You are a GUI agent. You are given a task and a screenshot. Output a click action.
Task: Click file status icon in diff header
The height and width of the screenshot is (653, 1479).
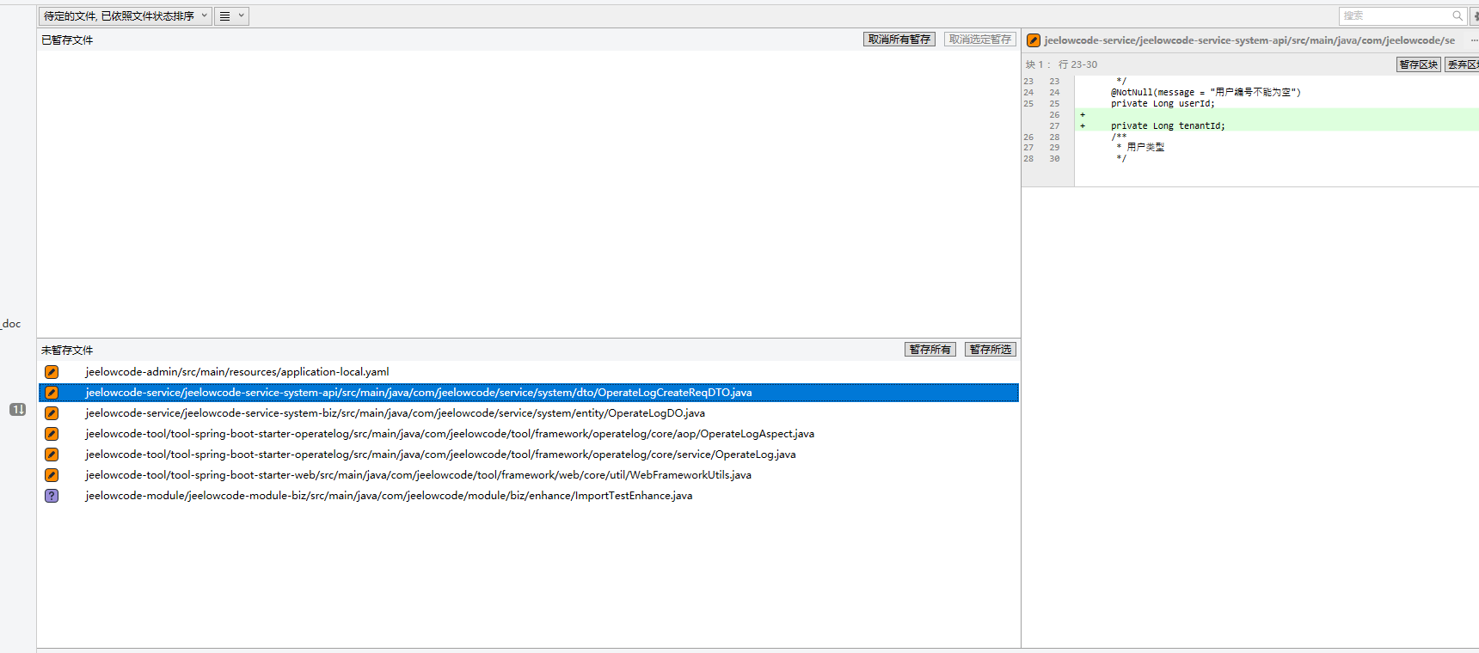1034,40
